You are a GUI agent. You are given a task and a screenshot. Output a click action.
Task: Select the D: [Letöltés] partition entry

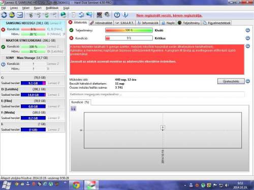click(33, 92)
